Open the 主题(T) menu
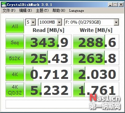This screenshot has width=125, height=113. tap(42, 10)
